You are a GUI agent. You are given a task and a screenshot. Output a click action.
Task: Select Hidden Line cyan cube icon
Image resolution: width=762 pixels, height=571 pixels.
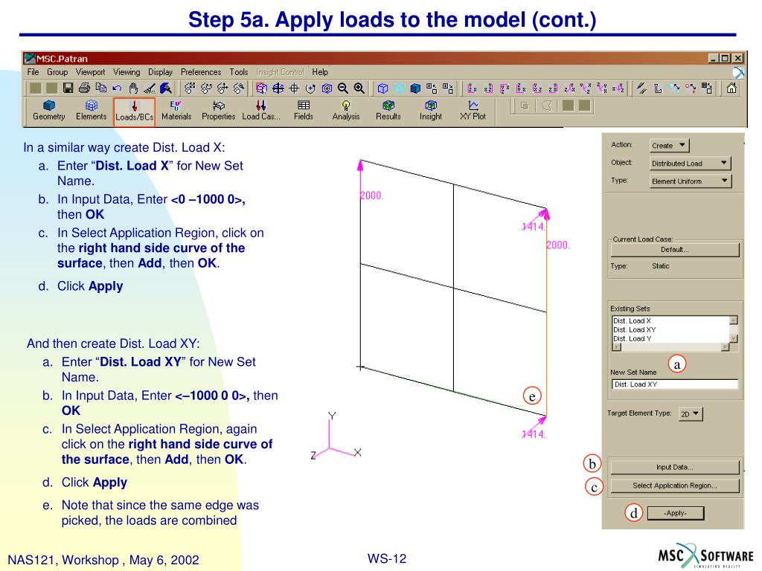click(x=399, y=88)
